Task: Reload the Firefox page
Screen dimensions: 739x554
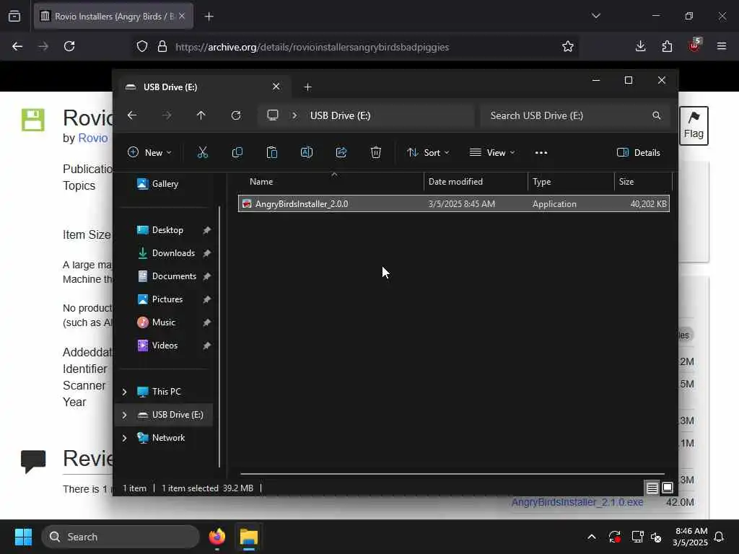Action: (x=69, y=46)
